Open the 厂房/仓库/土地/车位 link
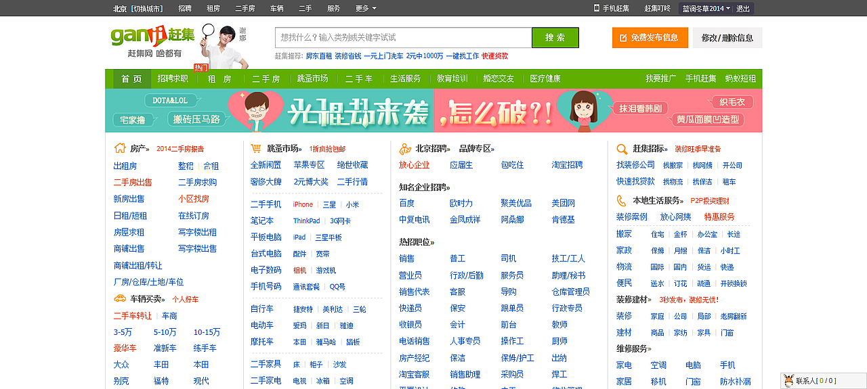This screenshot has width=867, height=389. tap(148, 282)
